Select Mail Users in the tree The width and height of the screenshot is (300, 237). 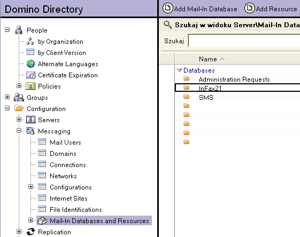(x=65, y=143)
